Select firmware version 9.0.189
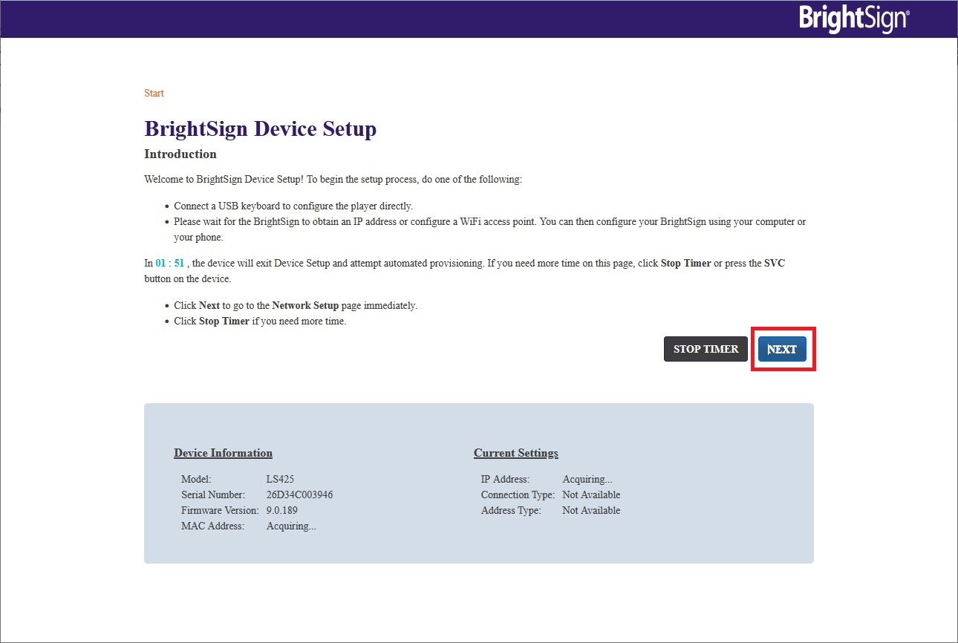 click(x=282, y=510)
